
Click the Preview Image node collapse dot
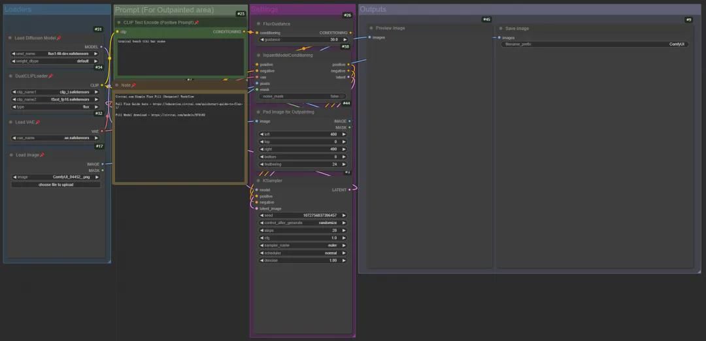click(x=371, y=28)
